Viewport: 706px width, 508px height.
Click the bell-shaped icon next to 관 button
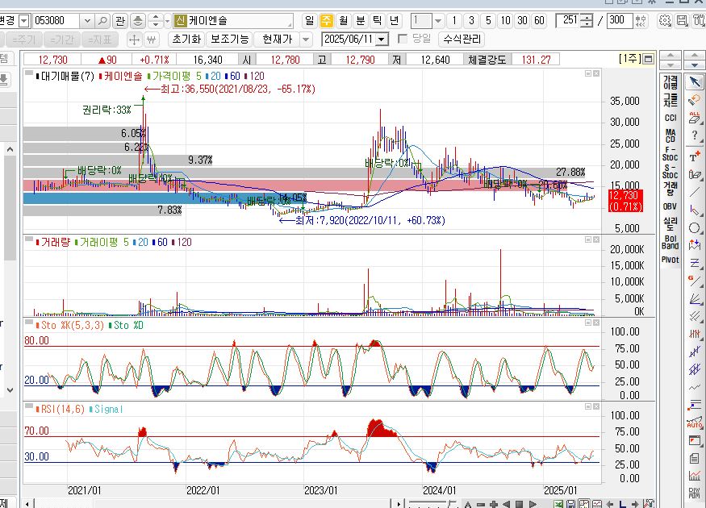[x=138, y=21]
